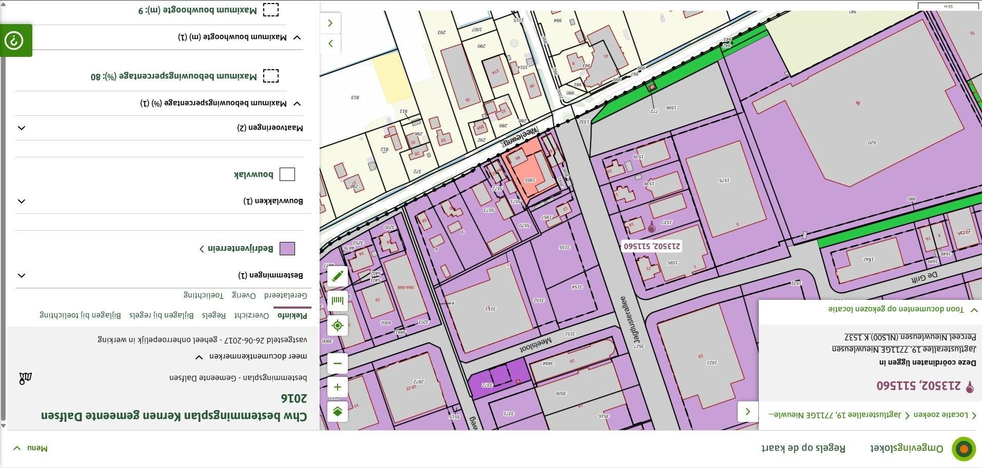Screen dimensions: 982x468
Task: Click the purple Bedrijventerrein color swatch
Action: tap(287, 249)
